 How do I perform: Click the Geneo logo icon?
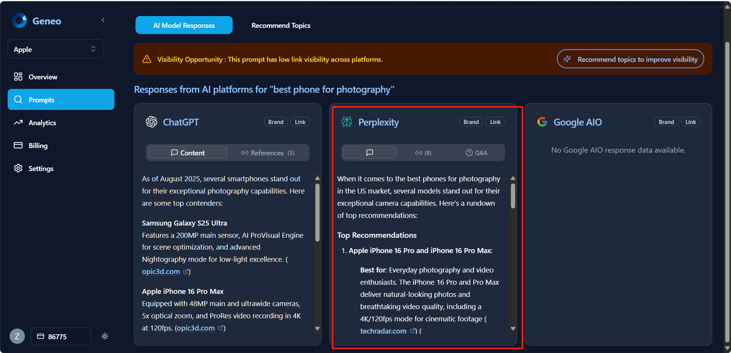point(19,21)
